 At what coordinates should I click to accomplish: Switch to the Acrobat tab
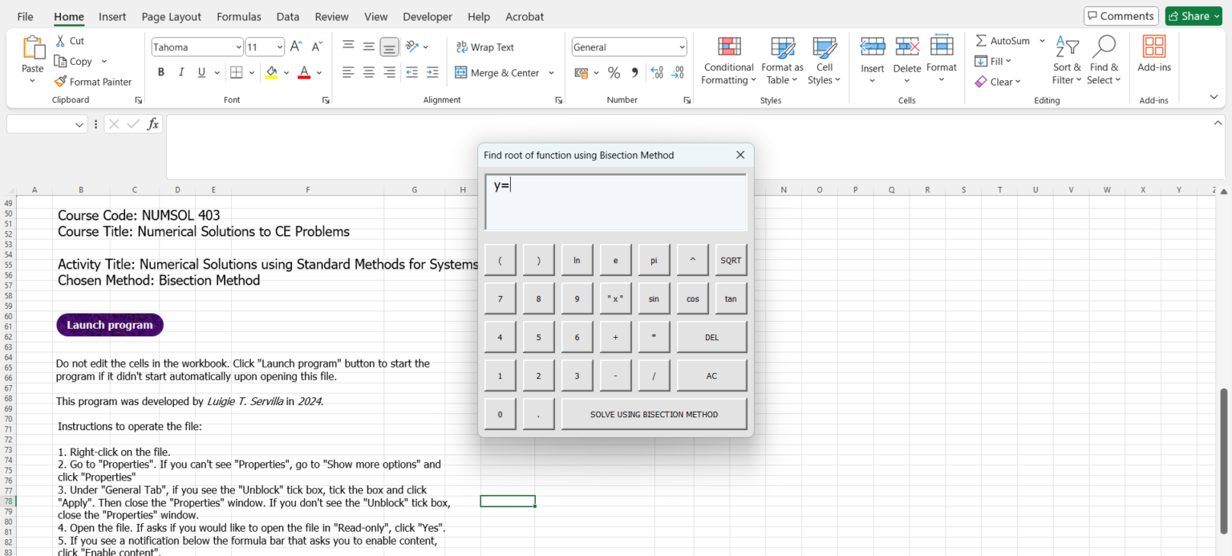[x=525, y=16]
